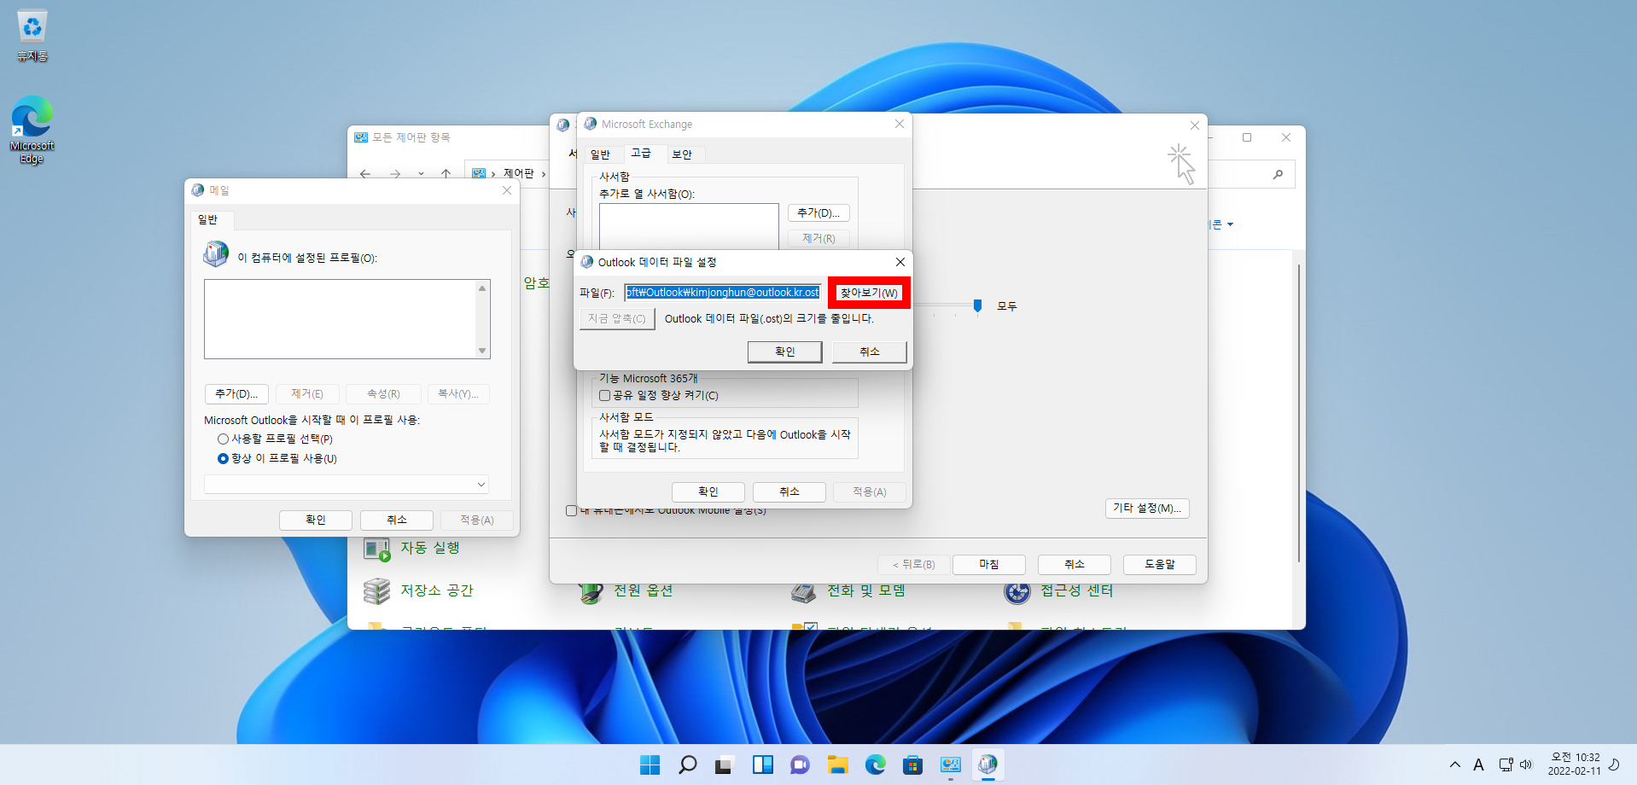1637x785 pixels.
Task: Open File Explorer from the taskbar
Action: (837, 765)
